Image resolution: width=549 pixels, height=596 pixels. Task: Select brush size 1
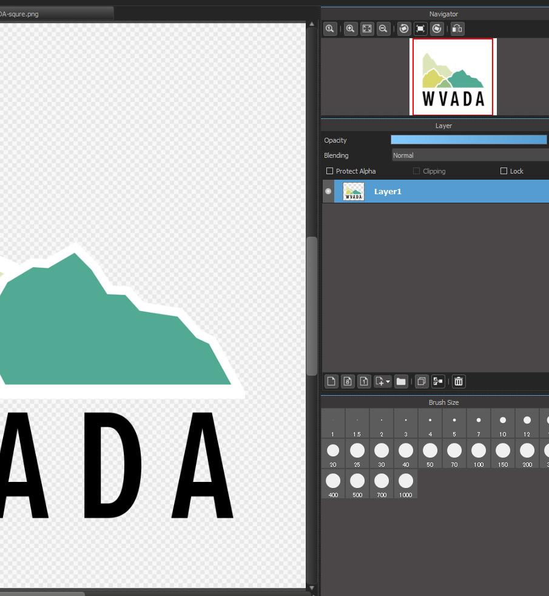[333, 424]
